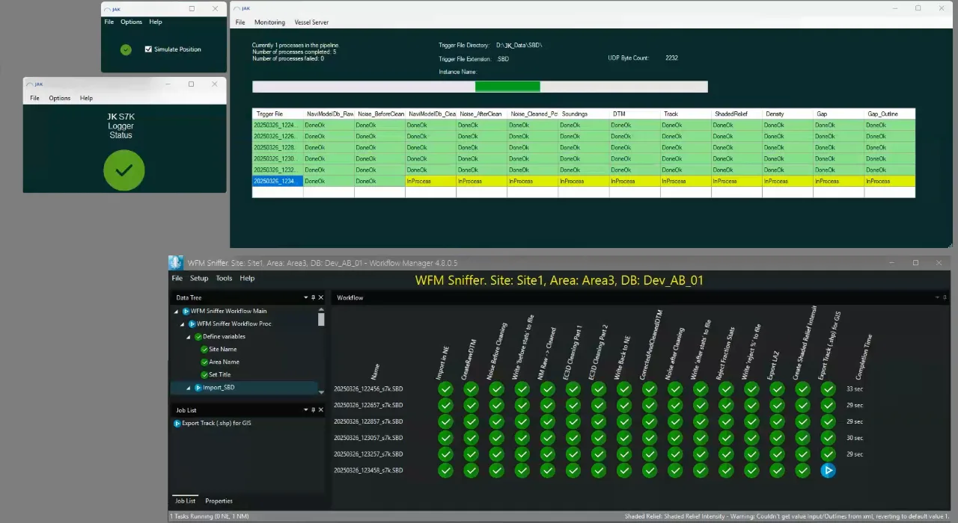Switch to the Properties tab

(x=218, y=501)
